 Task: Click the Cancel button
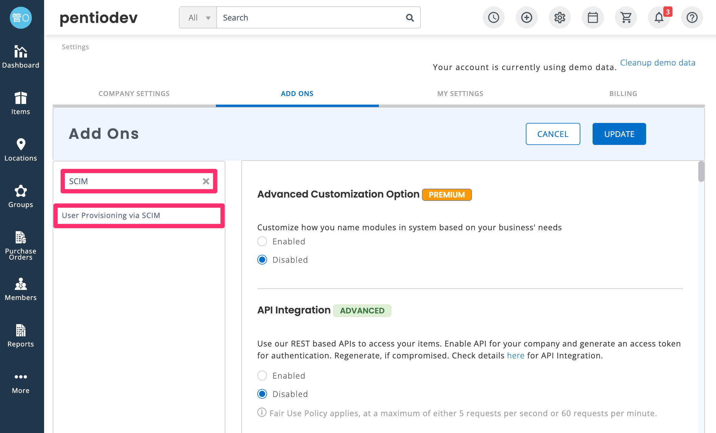tap(553, 134)
